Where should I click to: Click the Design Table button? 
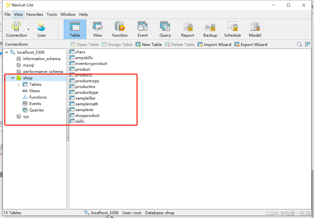click(x=117, y=44)
